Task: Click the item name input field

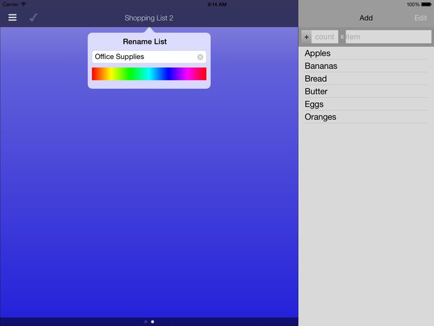Action: coord(388,37)
